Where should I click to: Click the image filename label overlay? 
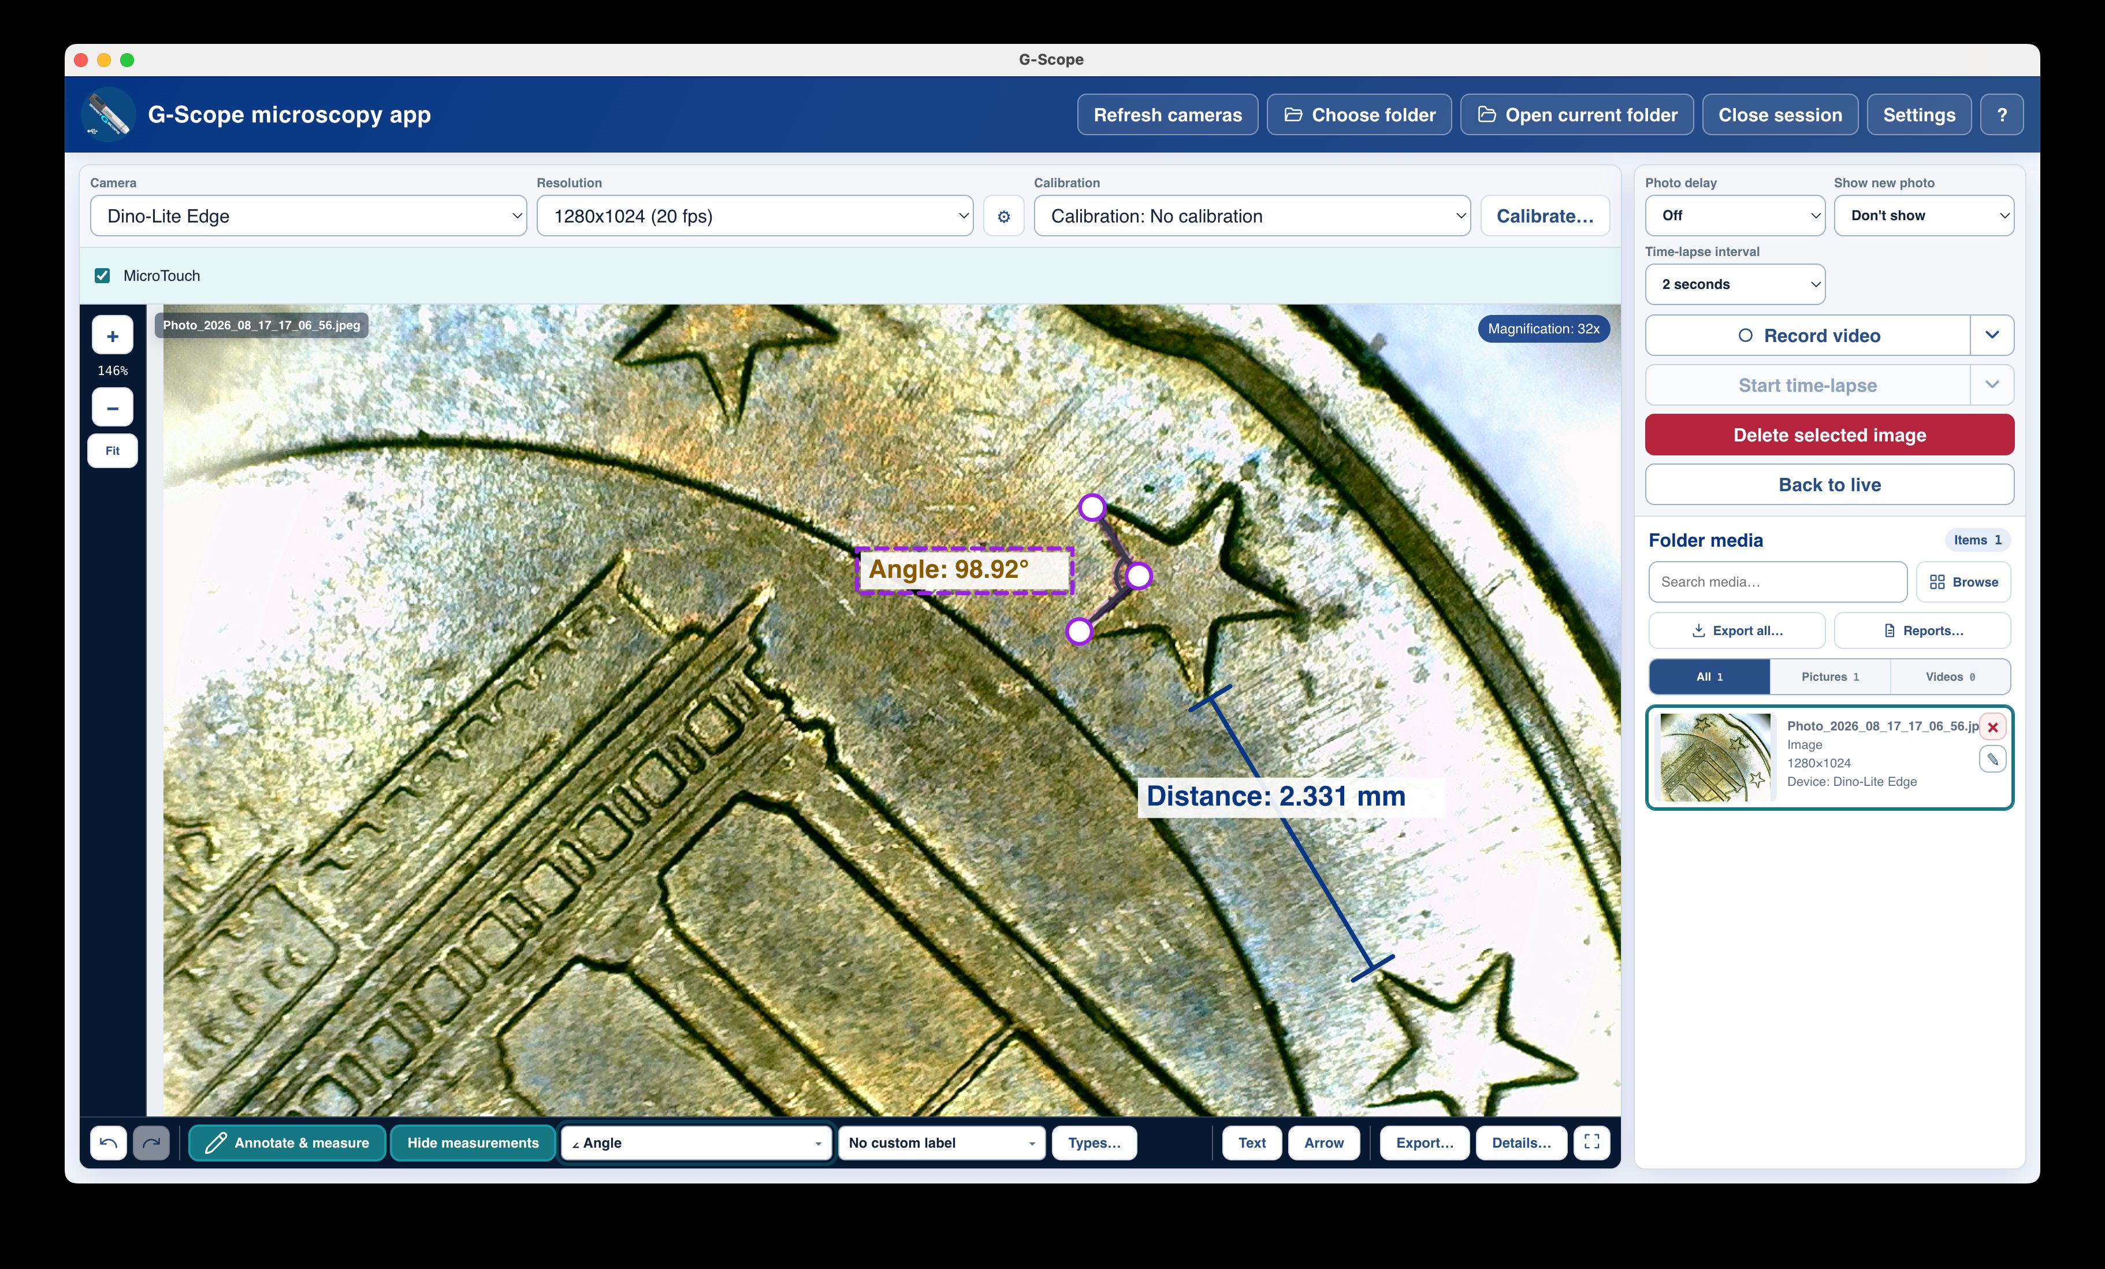262,325
